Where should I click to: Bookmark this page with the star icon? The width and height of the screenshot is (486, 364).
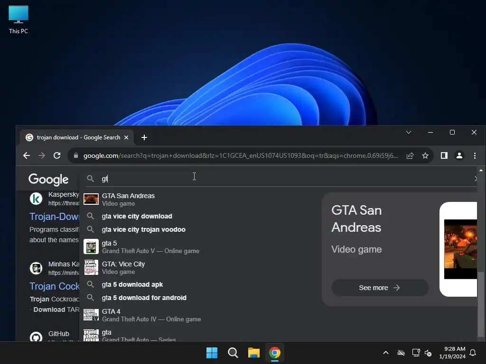click(425, 155)
